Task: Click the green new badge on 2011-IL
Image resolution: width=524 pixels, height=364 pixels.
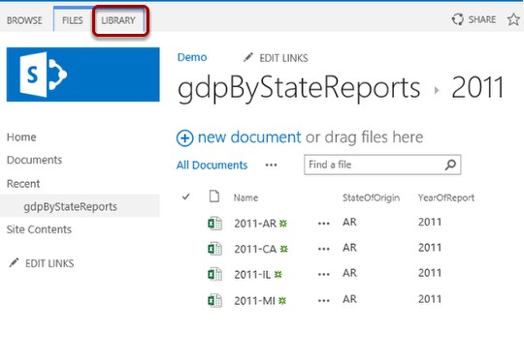Action: (x=278, y=275)
